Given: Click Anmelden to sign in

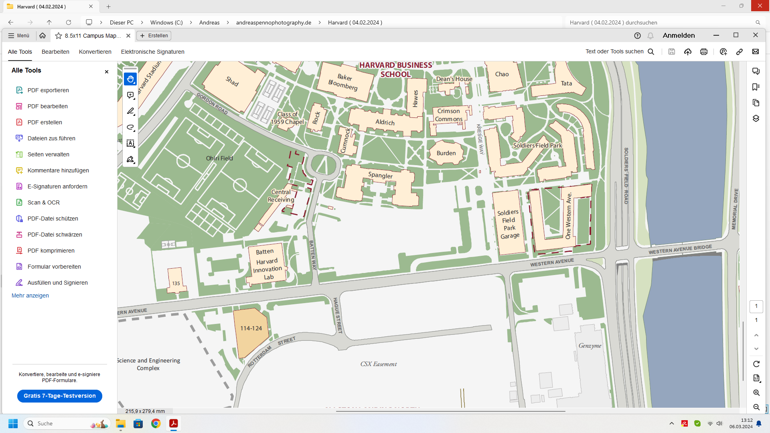Looking at the screenshot, I should [679, 35].
